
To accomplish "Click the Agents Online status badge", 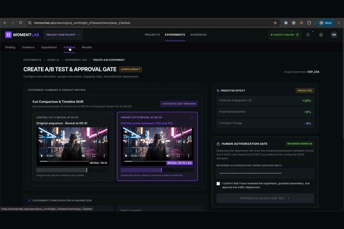I will [285, 35].
